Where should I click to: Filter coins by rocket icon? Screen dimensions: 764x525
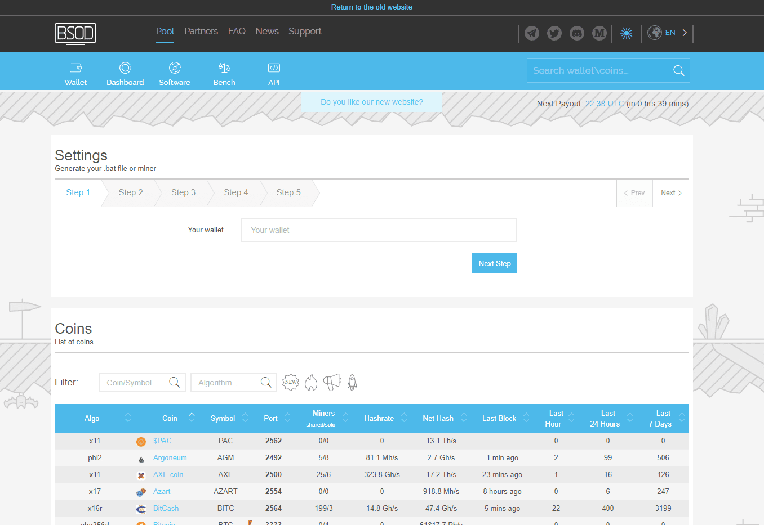click(352, 382)
